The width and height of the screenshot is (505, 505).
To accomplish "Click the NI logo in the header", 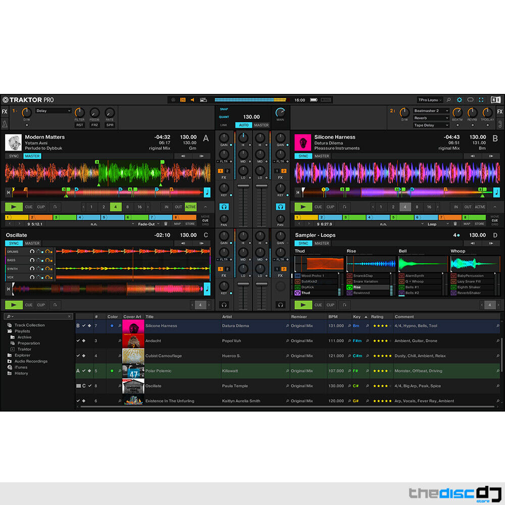I will (x=495, y=100).
